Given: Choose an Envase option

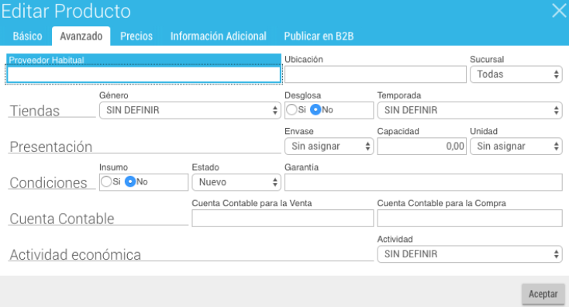Looking at the screenshot, I should (x=329, y=147).
